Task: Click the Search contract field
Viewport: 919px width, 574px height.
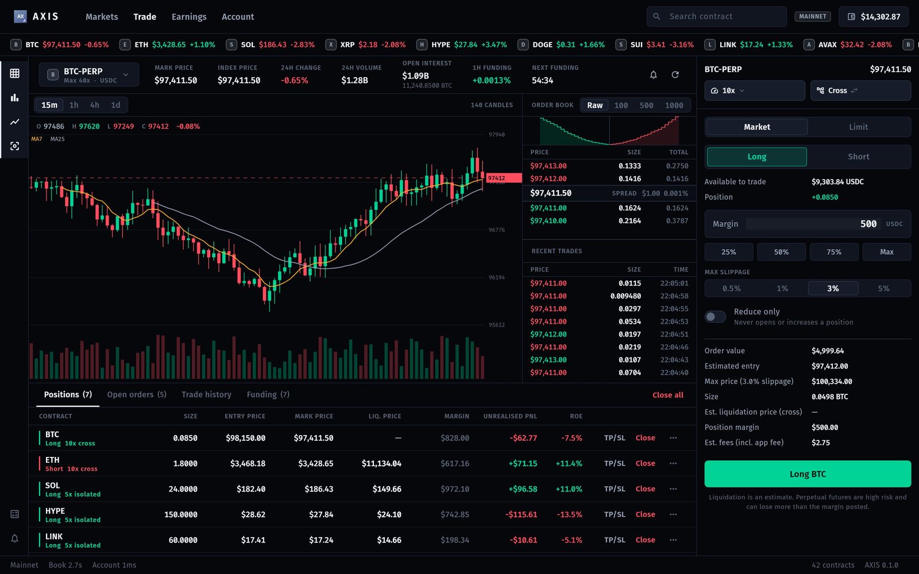Action: click(717, 17)
